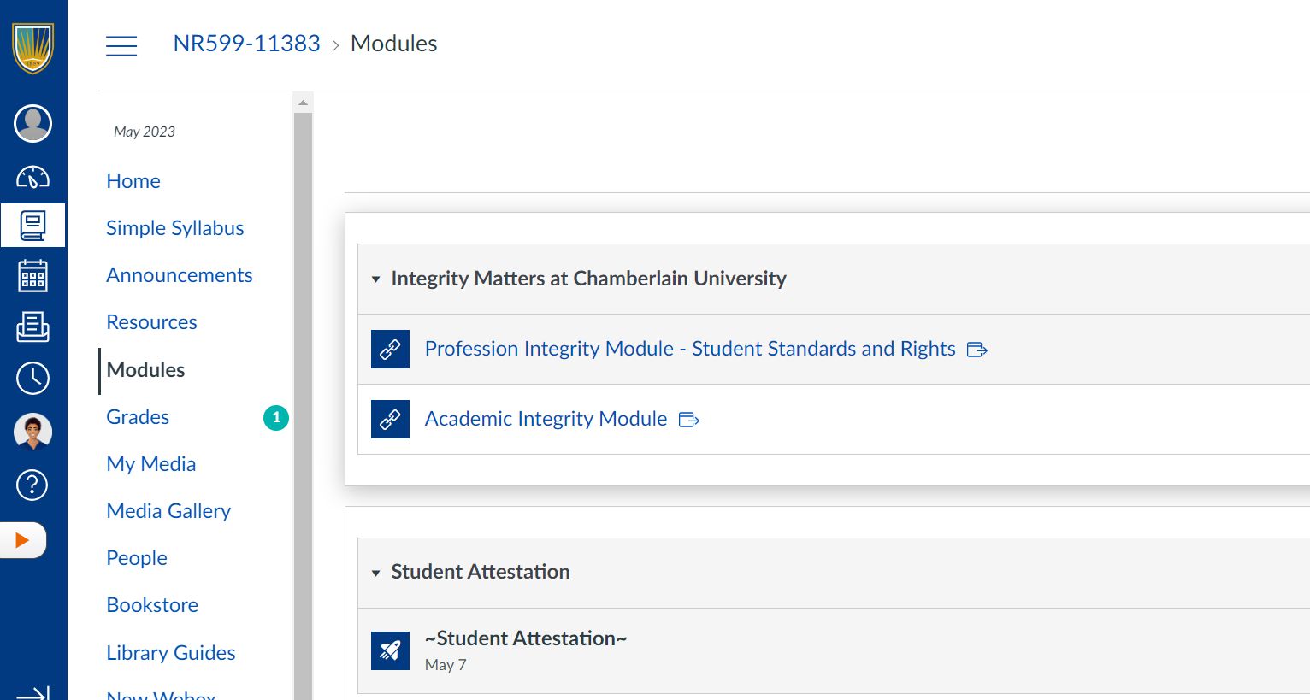Image resolution: width=1310 pixels, height=700 pixels.
Task: Select the Courses book icon
Action: point(32,226)
